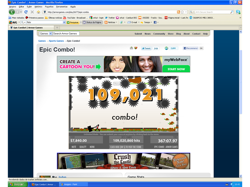Viewport: 250px width, 187px height.
Task: Open the search engine selector dropdown
Action: pyautogui.click(x=192, y=12)
